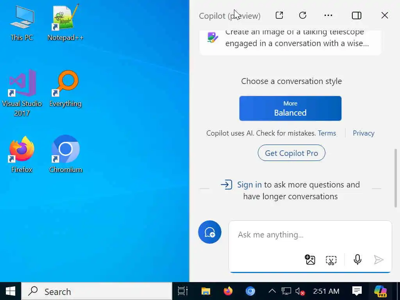
Task: Toggle Copilot side-by-side pane layout icon
Action: point(356,16)
